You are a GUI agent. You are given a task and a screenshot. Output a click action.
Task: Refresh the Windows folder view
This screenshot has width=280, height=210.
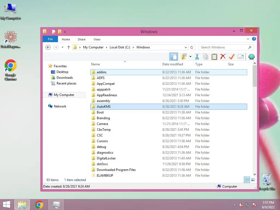point(192,47)
